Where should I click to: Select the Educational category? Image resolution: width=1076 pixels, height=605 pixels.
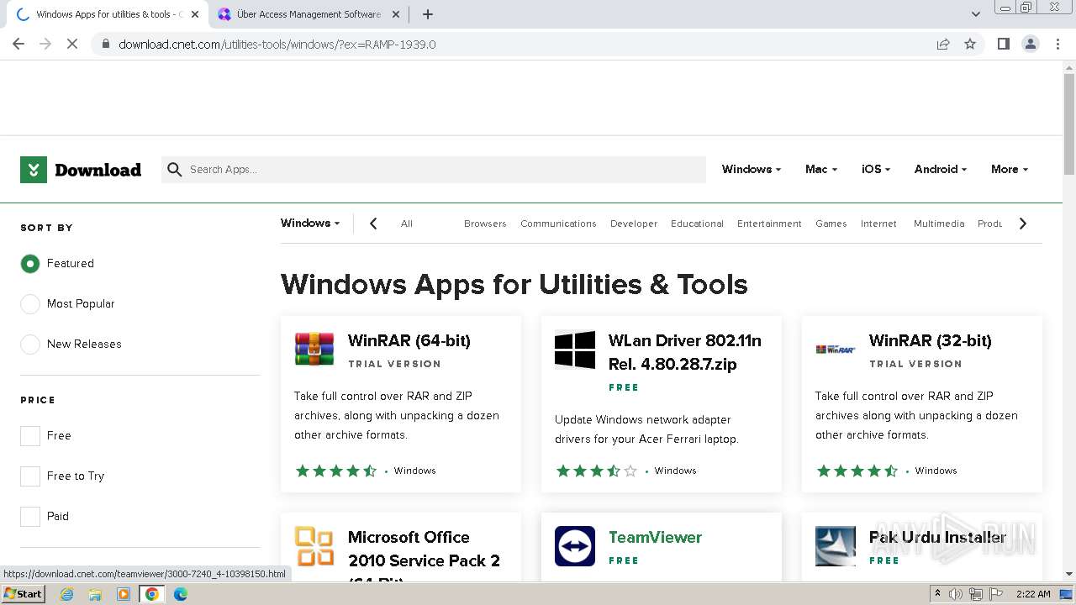pyautogui.click(x=697, y=224)
